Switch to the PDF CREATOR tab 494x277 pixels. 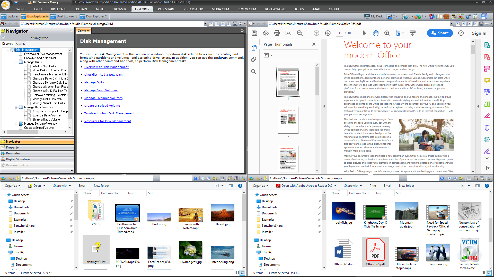193,9
